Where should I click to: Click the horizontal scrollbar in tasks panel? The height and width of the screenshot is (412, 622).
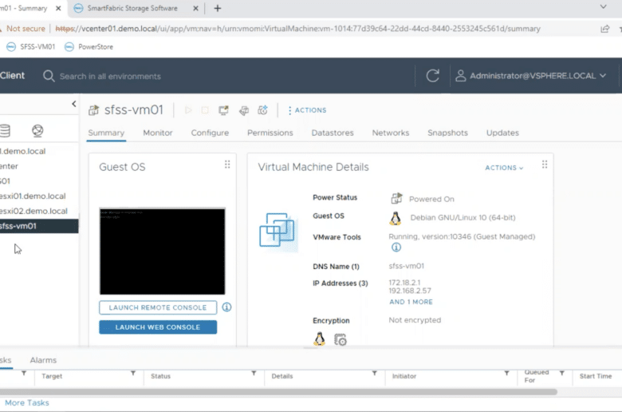click(278, 392)
